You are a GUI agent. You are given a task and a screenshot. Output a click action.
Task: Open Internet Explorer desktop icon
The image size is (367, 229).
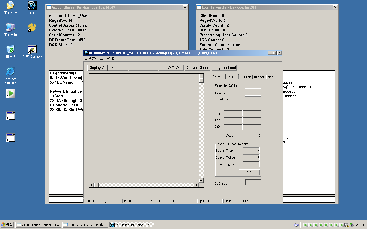tap(10, 72)
